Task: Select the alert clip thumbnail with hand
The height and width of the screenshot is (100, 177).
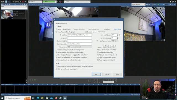Action: tap(7, 14)
